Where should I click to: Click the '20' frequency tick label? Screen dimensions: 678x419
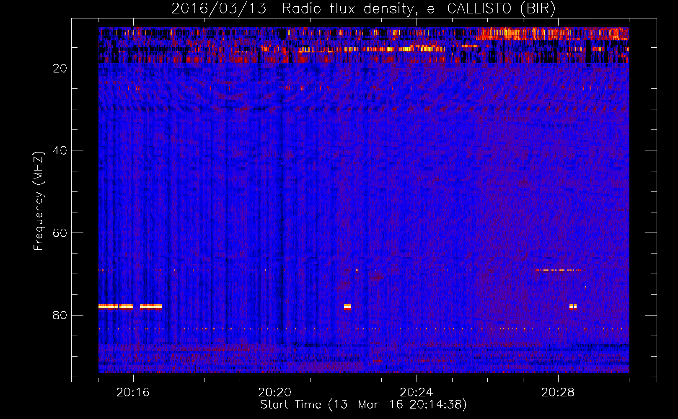(x=60, y=68)
